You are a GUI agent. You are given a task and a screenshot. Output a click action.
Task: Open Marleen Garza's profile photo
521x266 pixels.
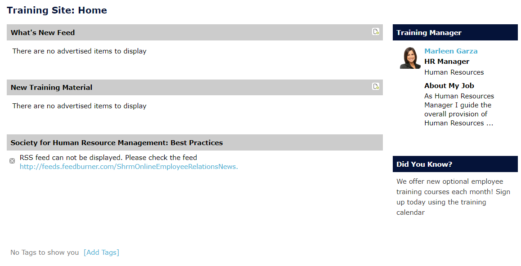point(410,58)
